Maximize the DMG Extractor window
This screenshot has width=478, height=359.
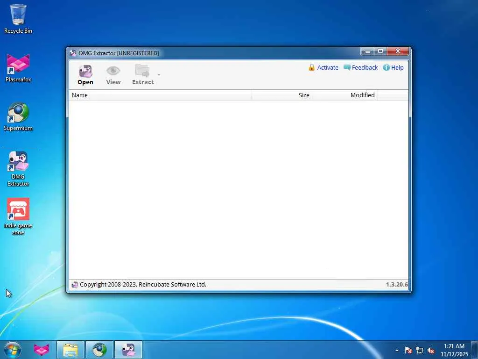pos(380,51)
